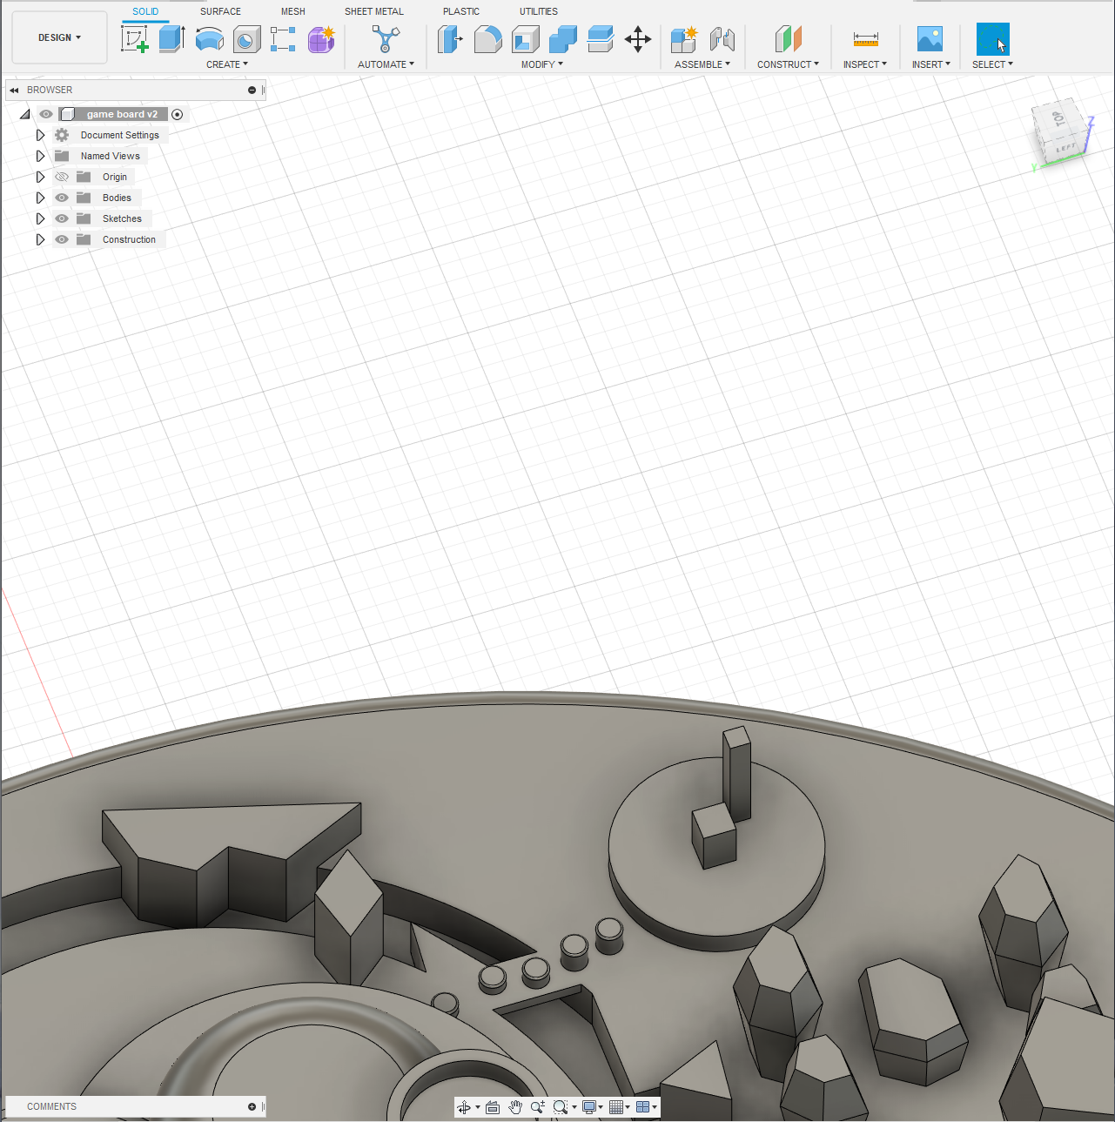Hide the Bodies folder via eye icon
The height and width of the screenshot is (1122, 1115).
coord(62,198)
